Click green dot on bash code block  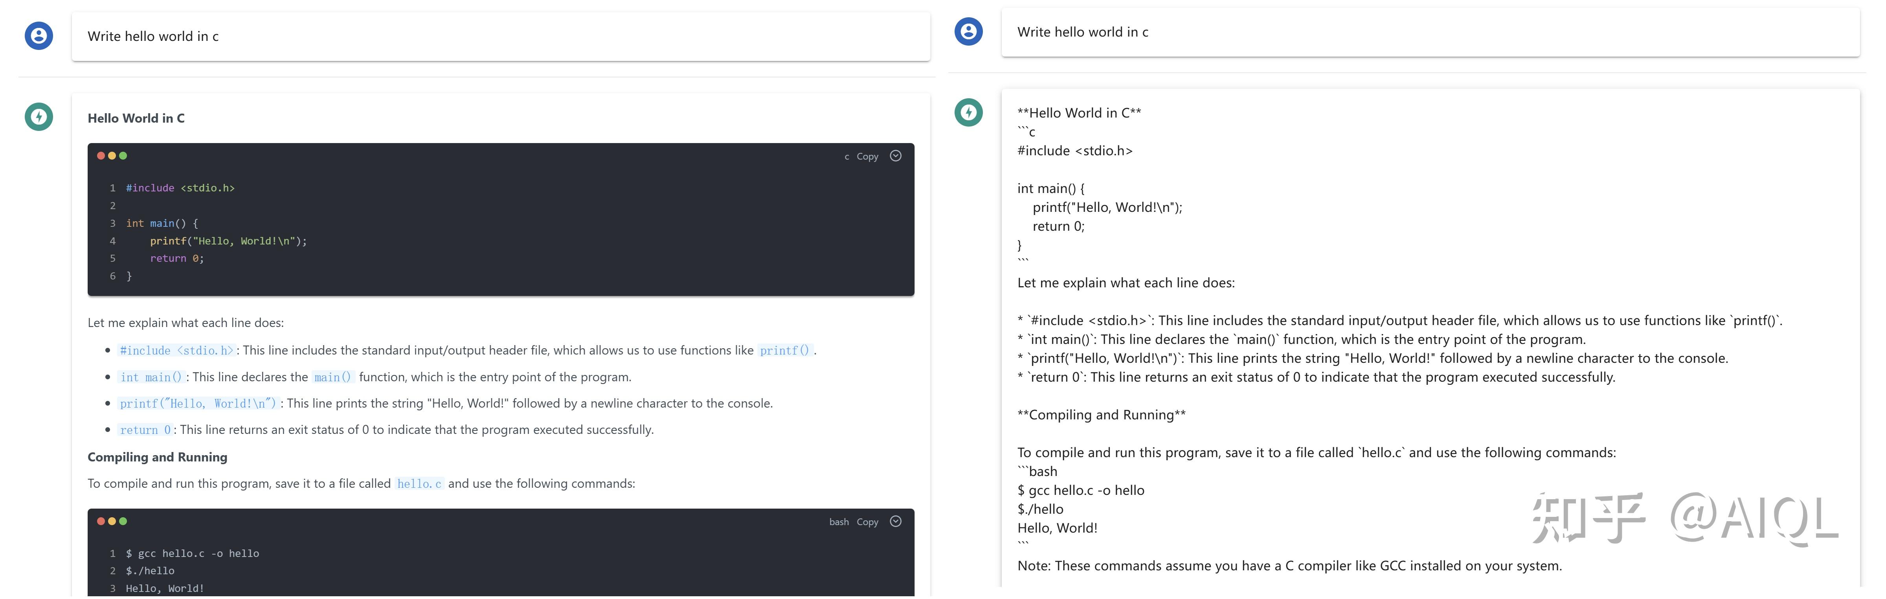(123, 522)
